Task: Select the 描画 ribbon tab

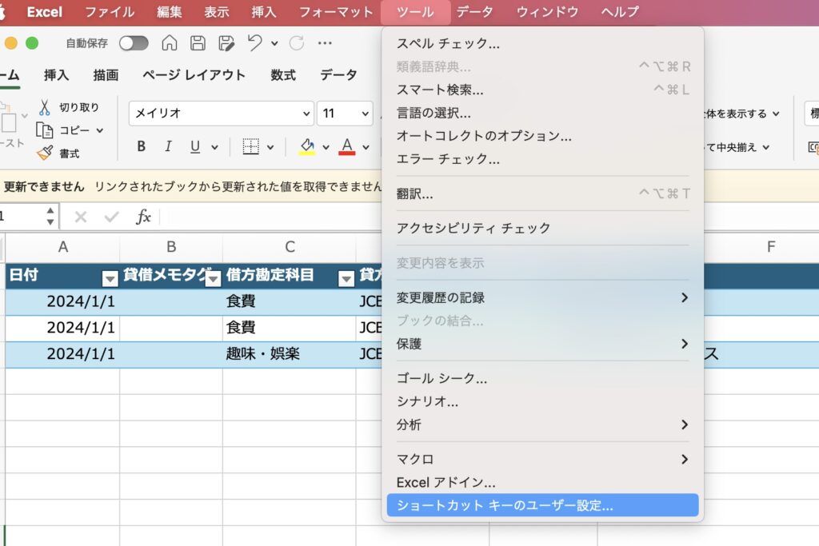Action: 106,75
